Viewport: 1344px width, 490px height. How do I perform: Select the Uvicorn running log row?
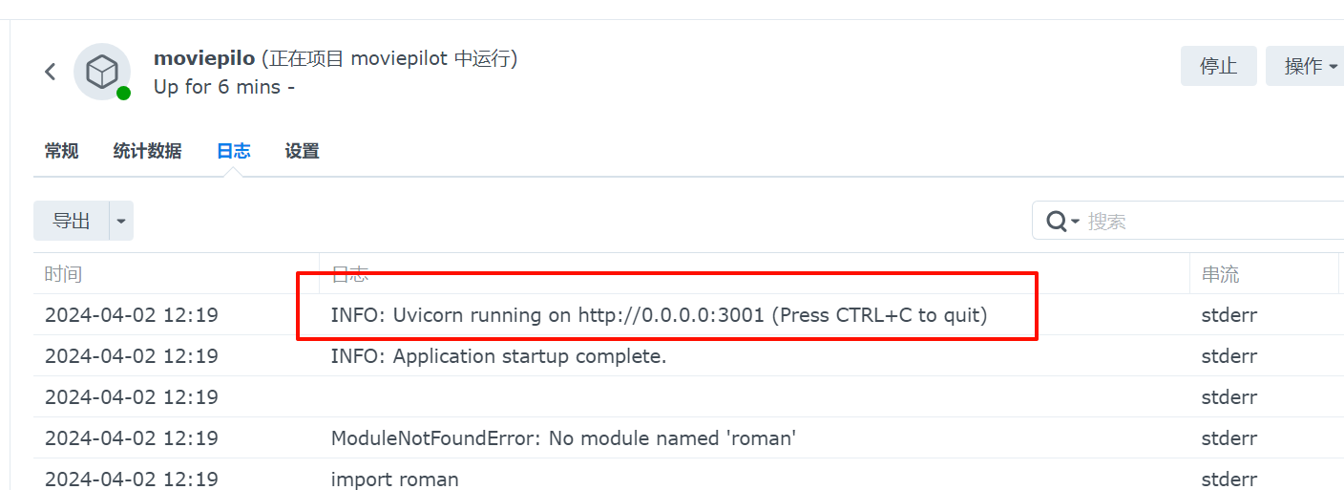click(x=688, y=314)
